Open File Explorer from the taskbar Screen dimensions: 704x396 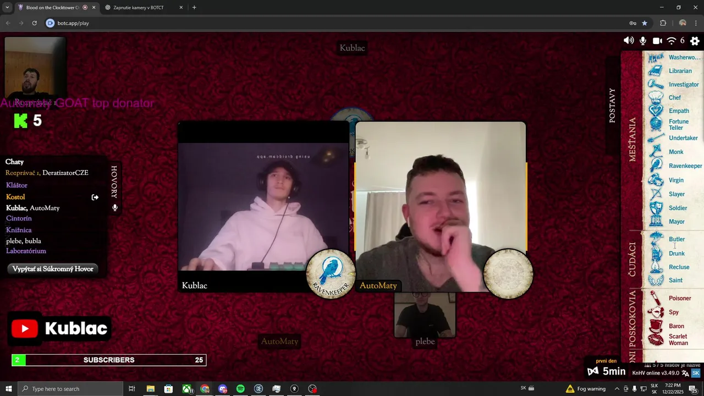pos(150,389)
